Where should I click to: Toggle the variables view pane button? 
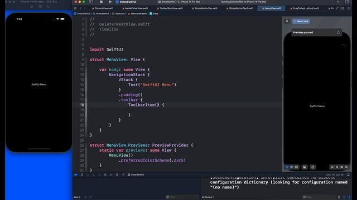345,197
